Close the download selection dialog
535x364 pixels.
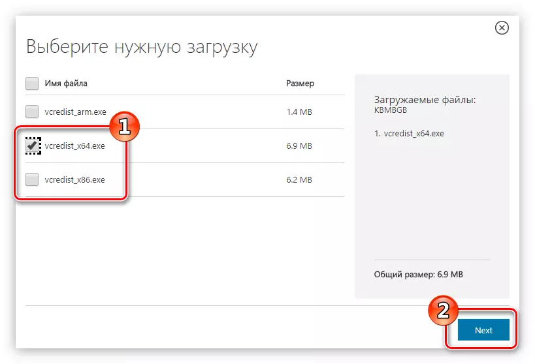(x=502, y=27)
